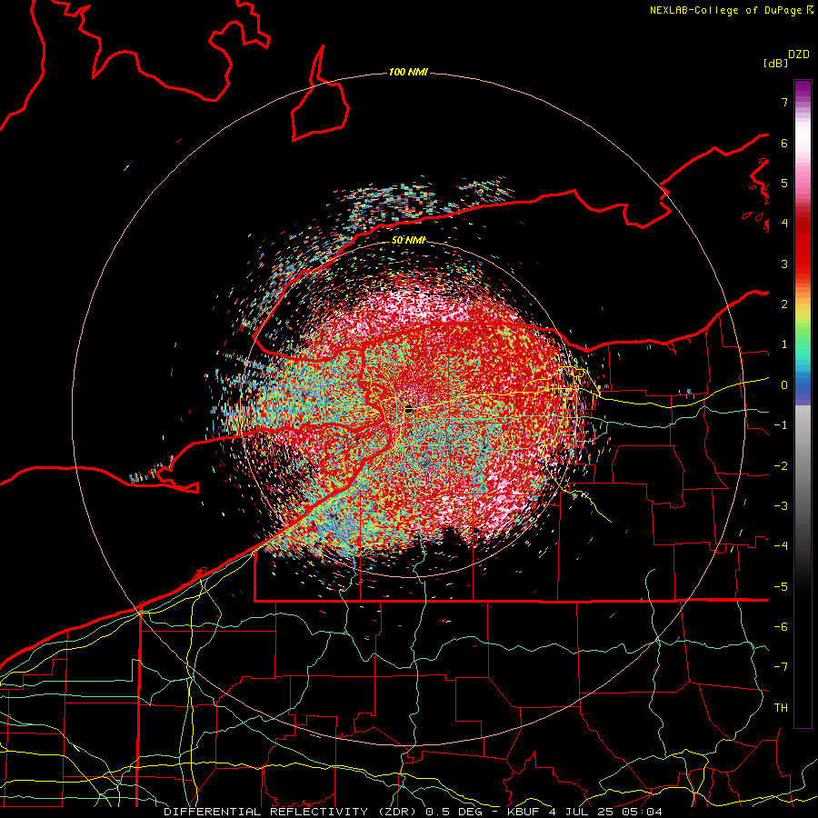Click the legend value "2"

(784, 304)
